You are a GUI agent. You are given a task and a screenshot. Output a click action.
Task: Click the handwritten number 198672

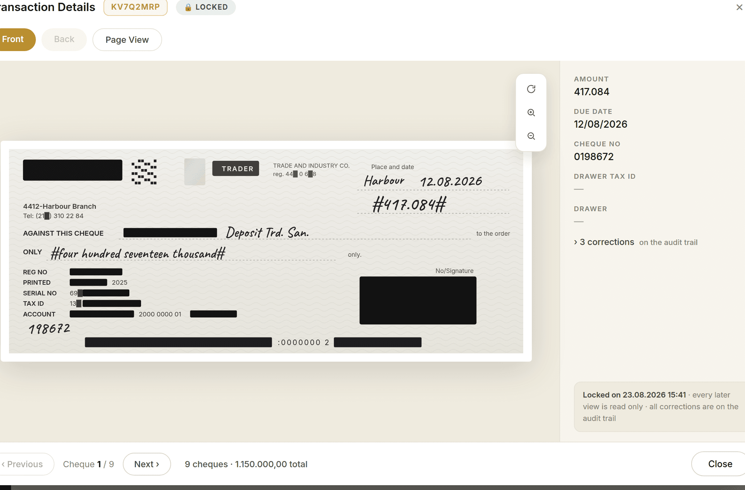(49, 329)
